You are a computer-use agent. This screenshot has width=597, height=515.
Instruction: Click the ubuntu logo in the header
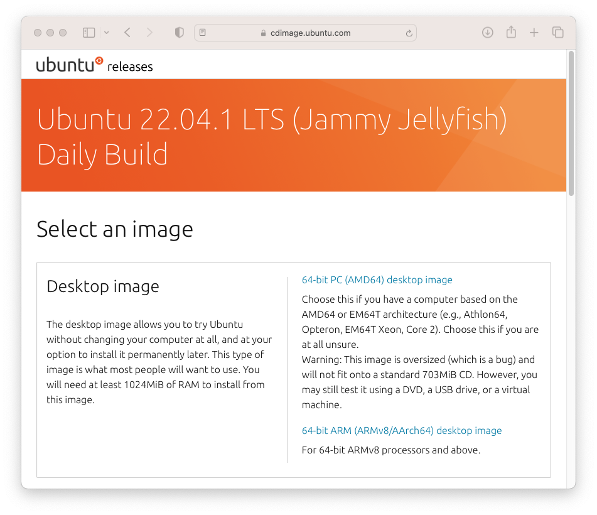69,64
